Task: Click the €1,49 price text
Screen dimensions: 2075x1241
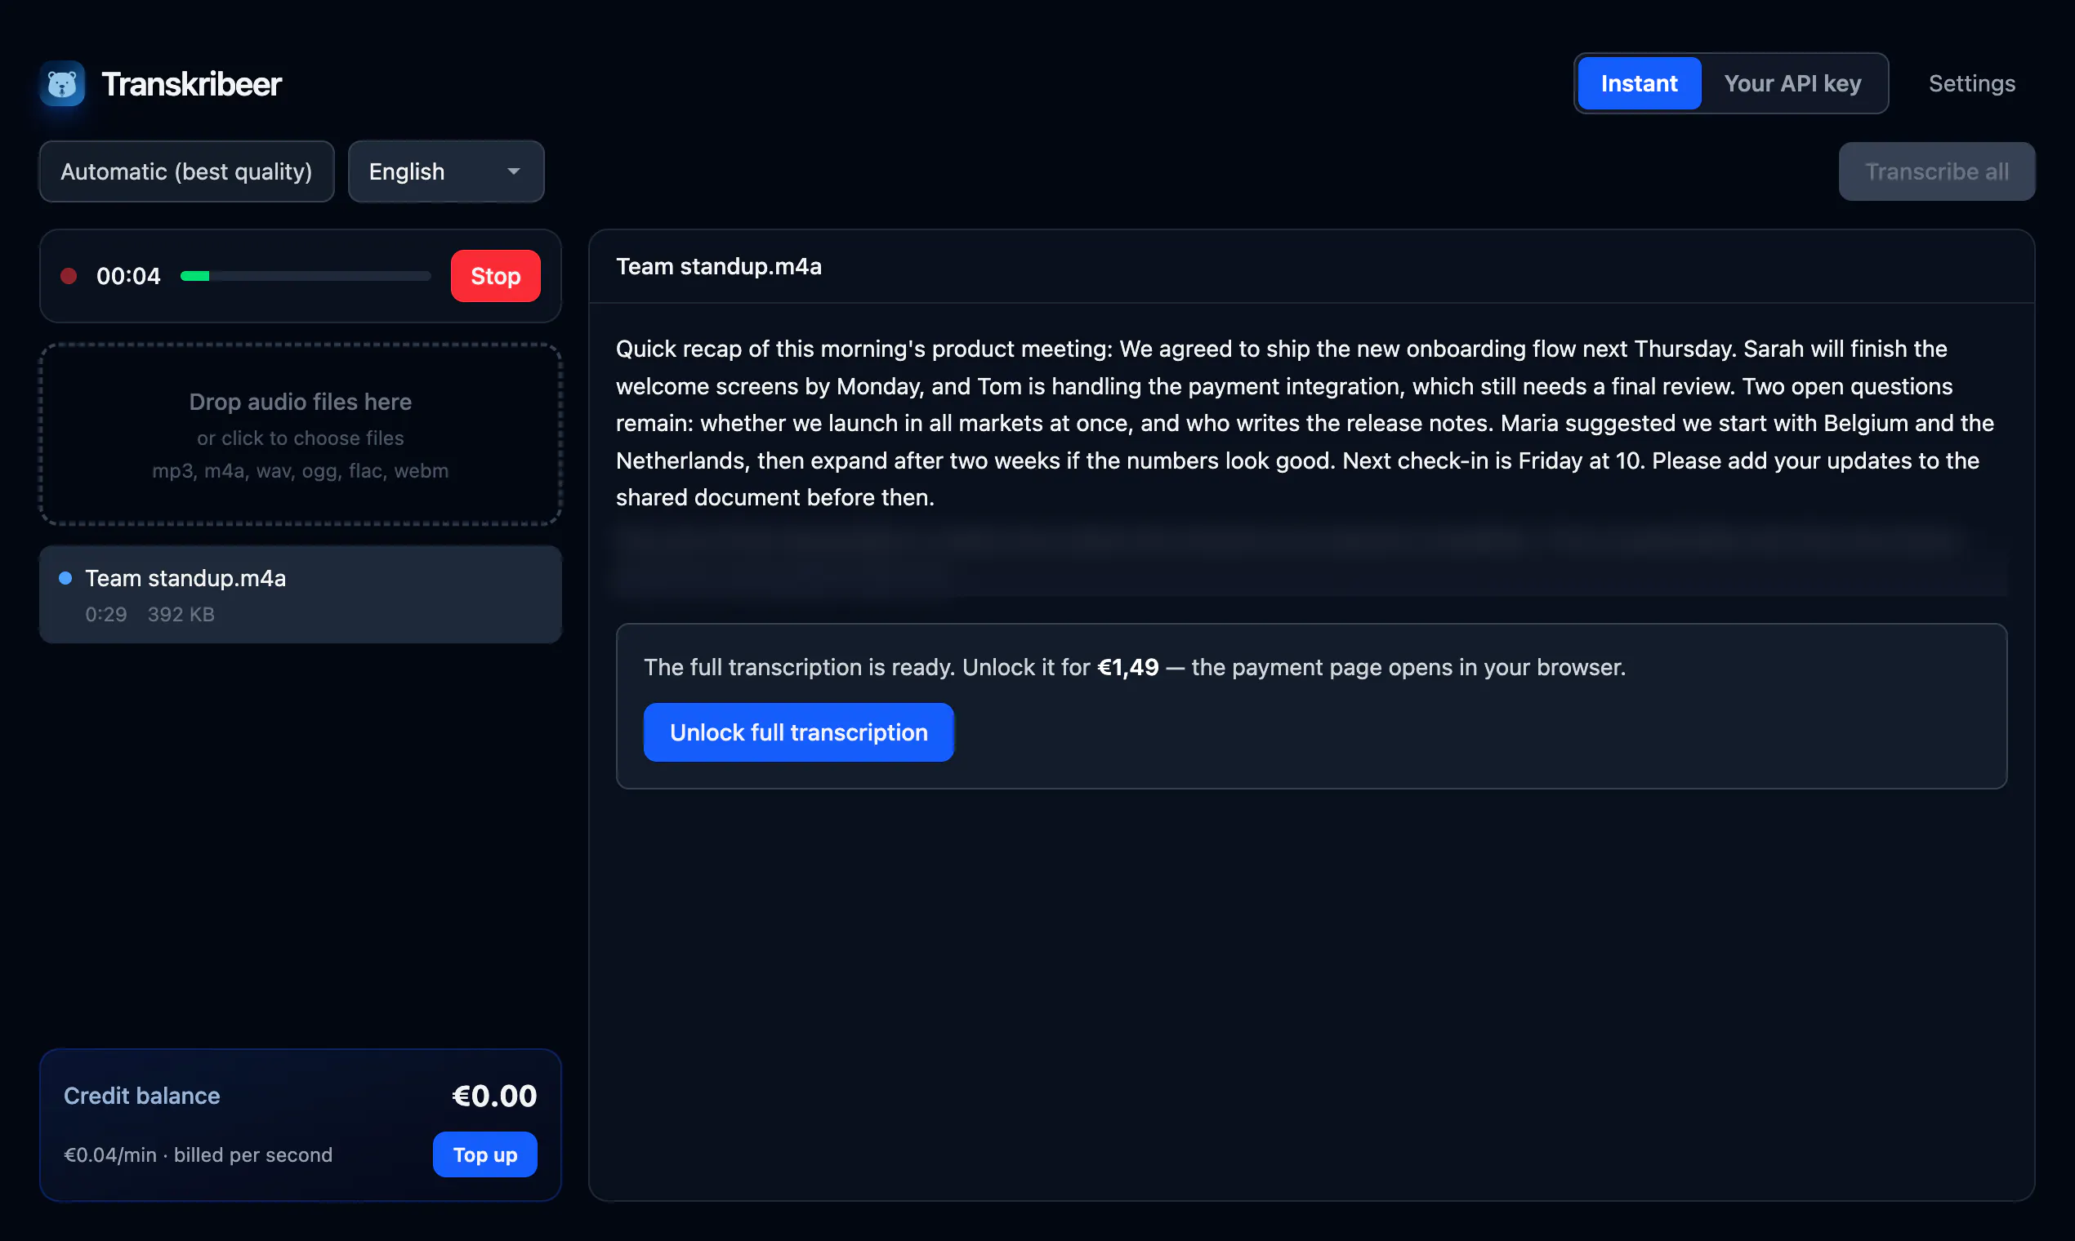Action: (1128, 667)
